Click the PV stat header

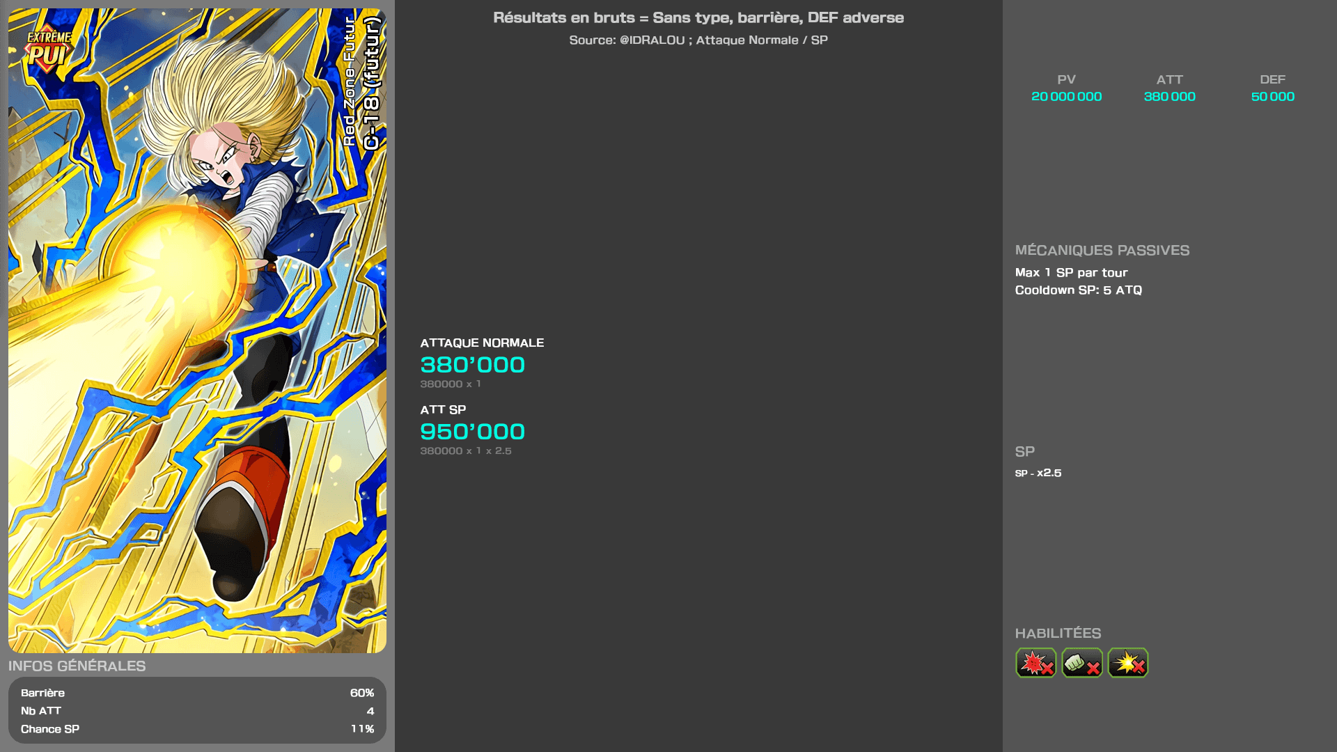[1066, 80]
